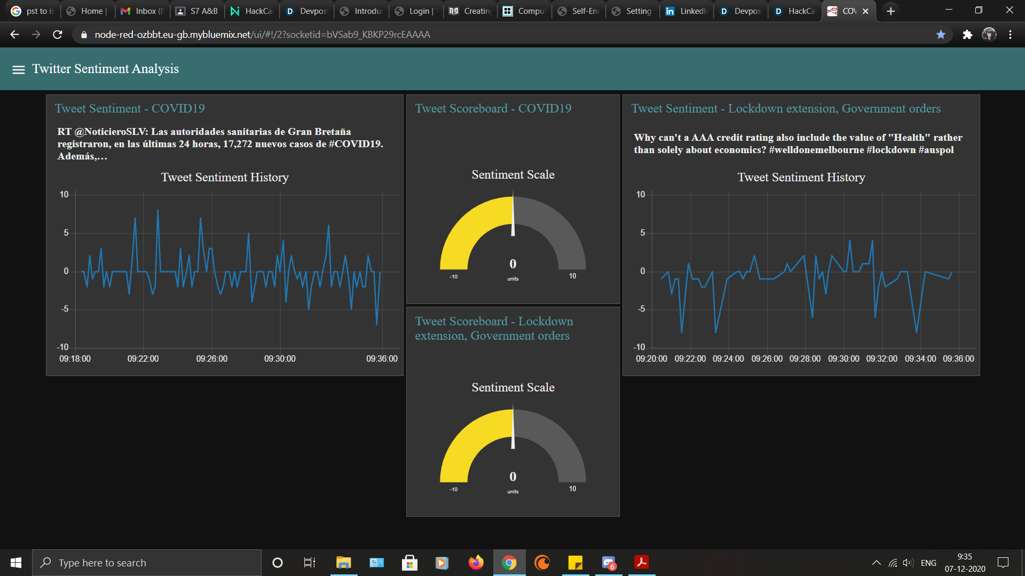Show hidden system tray icons

point(876,563)
